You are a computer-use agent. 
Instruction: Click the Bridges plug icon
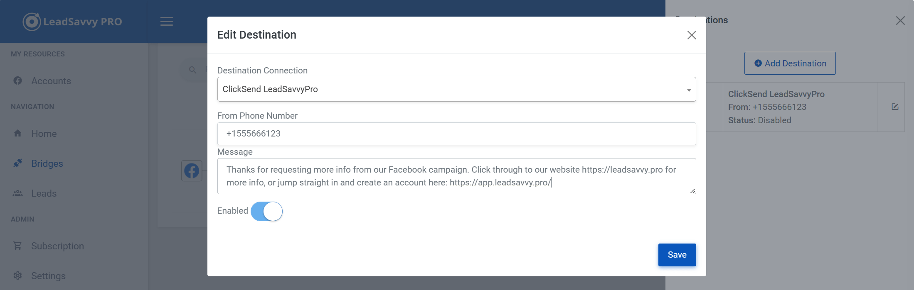pyautogui.click(x=17, y=163)
